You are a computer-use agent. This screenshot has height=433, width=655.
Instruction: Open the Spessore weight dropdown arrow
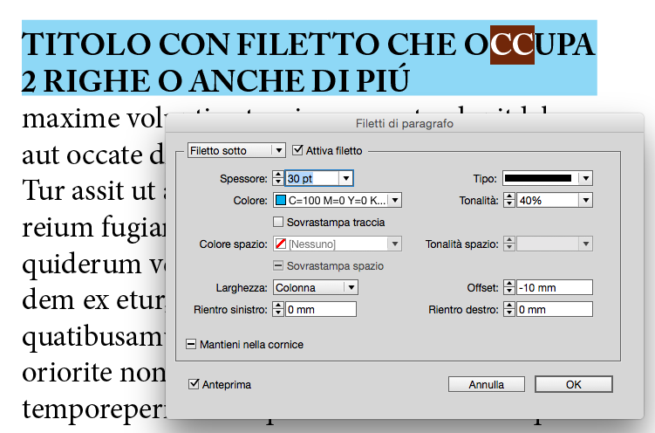[346, 178]
